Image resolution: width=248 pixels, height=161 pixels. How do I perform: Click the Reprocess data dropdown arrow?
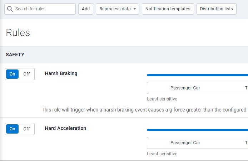[x=135, y=9]
